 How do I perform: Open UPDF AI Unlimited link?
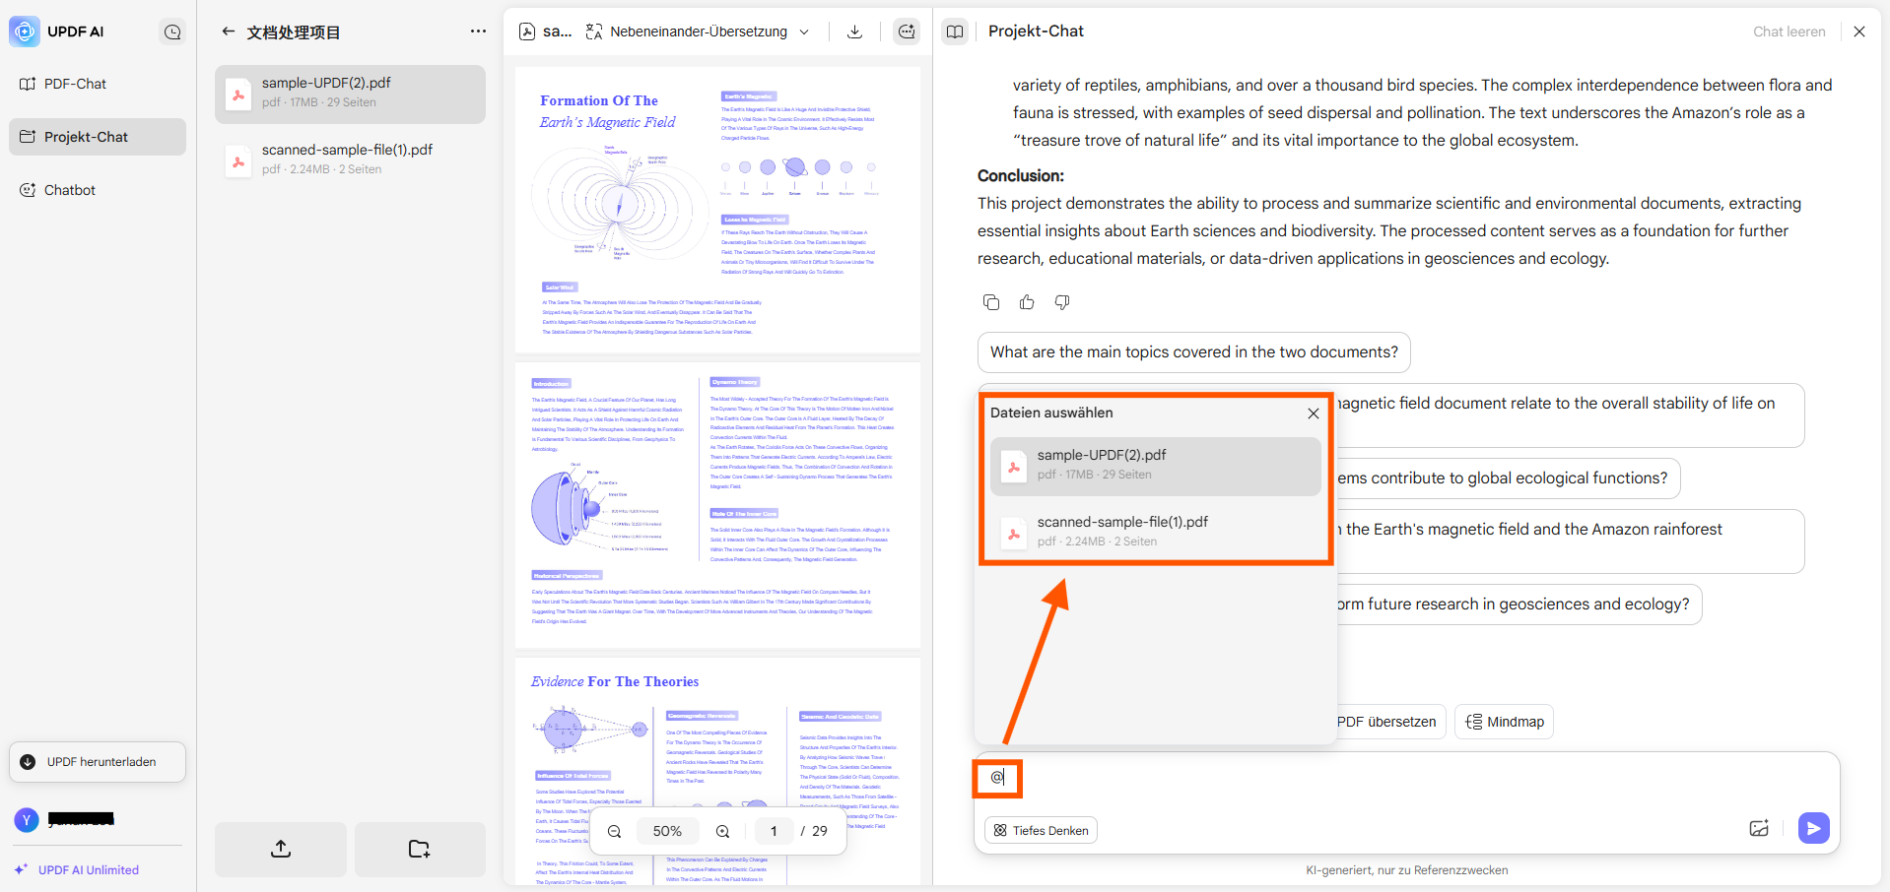coord(77,870)
